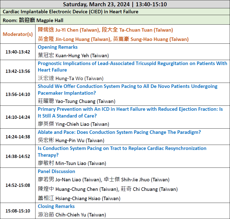Click the 14:24-14:38 time cell
Screen dimensions: 230x219
pos(18,137)
